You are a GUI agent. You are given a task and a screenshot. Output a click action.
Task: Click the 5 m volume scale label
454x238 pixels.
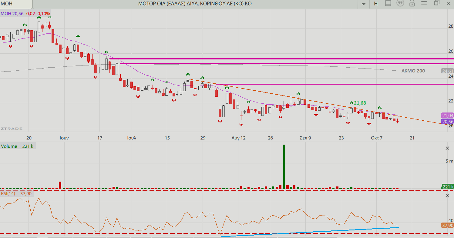coord(449,161)
